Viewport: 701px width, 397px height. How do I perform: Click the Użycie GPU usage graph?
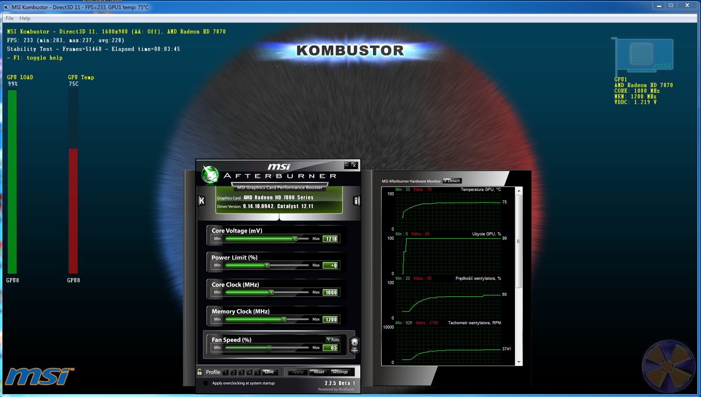tap(449, 255)
